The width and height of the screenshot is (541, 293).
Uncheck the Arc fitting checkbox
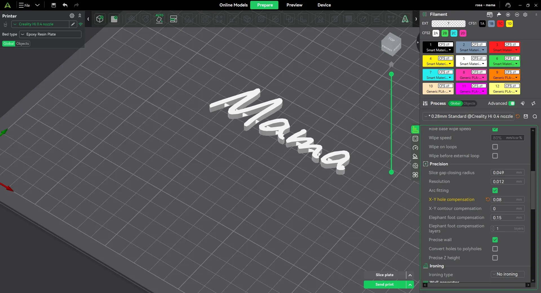pyautogui.click(x=495, y=190)
